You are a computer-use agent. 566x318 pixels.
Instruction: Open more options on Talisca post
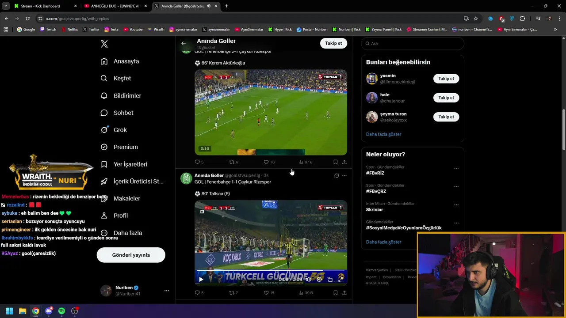pos(344,175)
